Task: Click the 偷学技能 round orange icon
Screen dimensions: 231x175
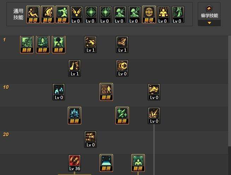Action: pos(209,8)
